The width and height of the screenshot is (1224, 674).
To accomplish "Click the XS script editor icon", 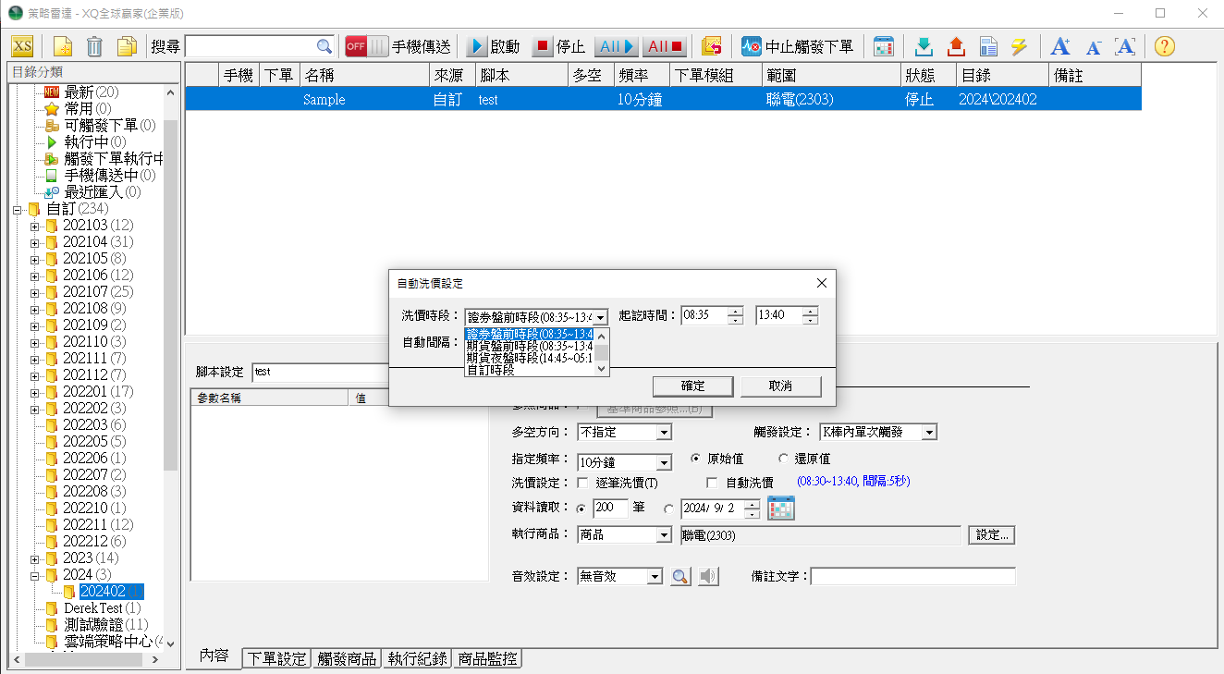I will (x=22, y=46).
